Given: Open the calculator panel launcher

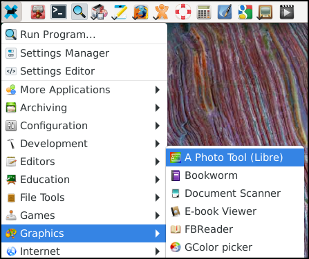Looking at the screenshot, I should pos(204,12).
